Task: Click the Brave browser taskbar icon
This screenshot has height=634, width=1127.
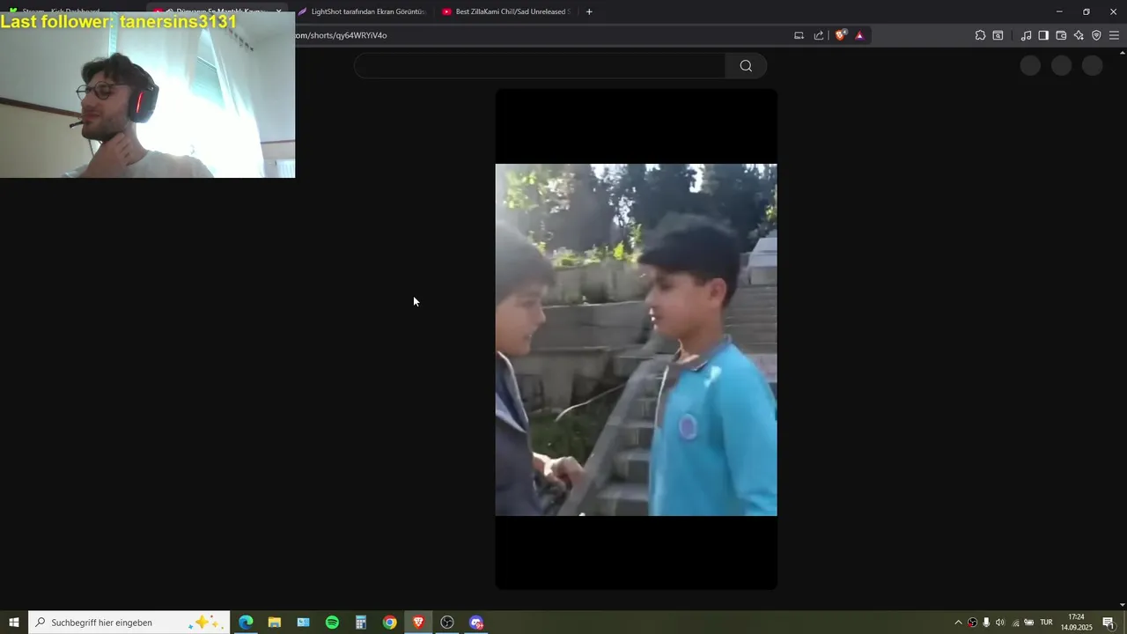Action: [418, 623]
